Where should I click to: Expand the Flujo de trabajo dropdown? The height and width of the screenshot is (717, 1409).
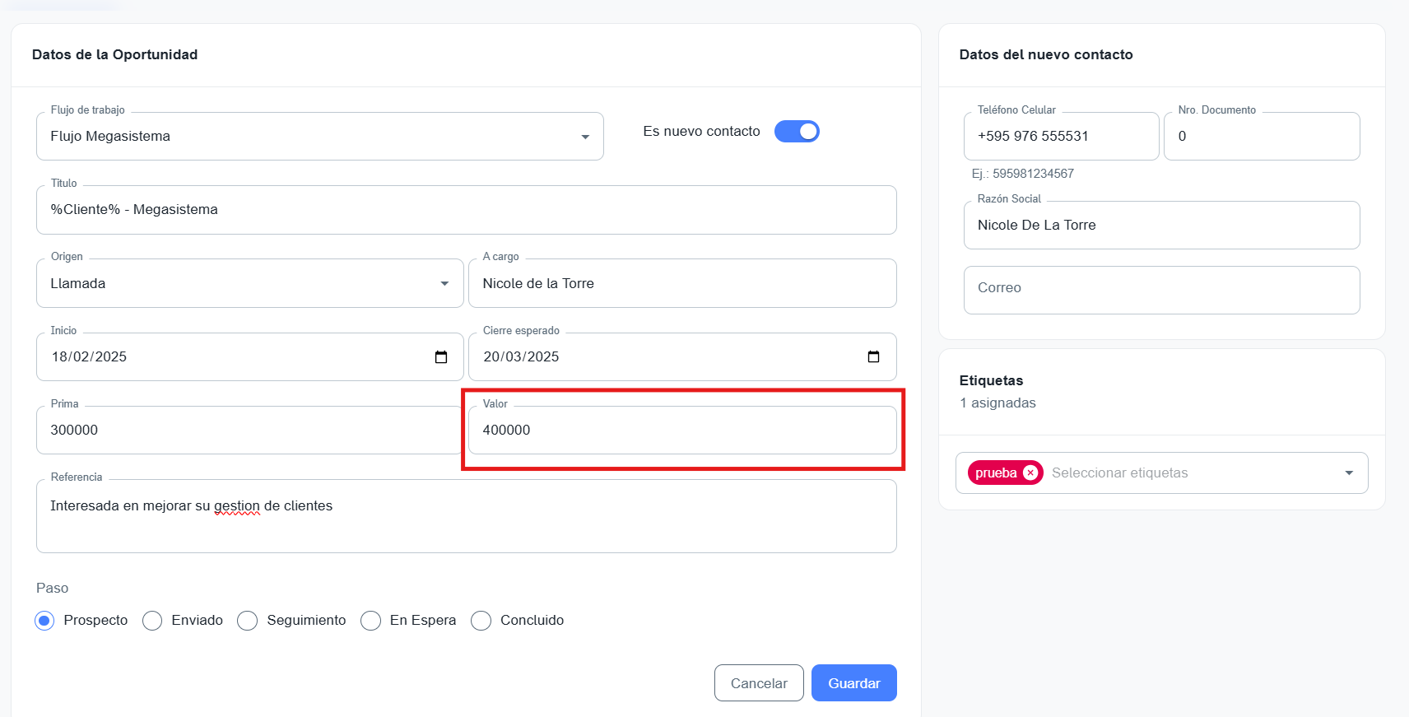tap(585, 137)
